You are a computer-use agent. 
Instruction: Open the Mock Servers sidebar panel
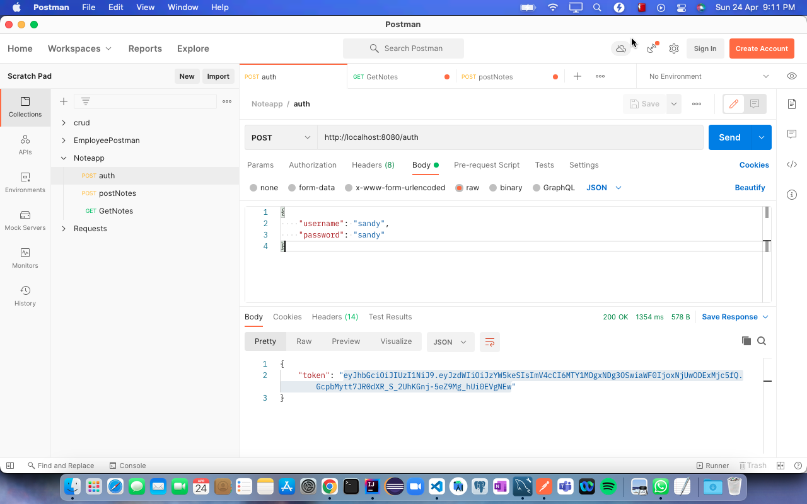click(25, 220)
